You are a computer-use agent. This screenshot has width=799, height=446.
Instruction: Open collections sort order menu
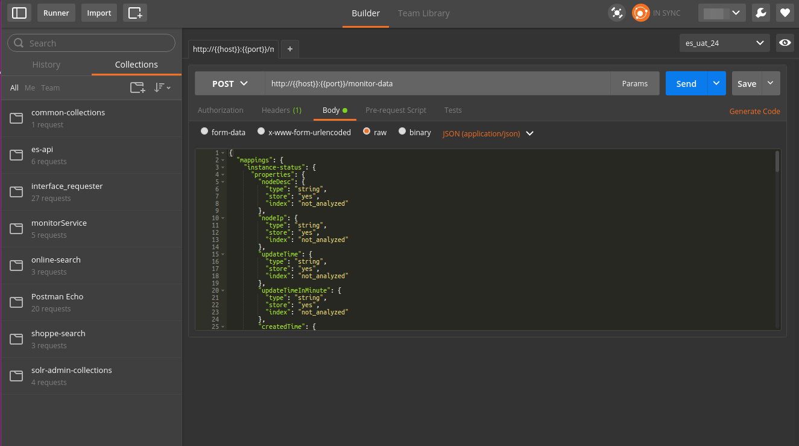click(x=162, y=88)
